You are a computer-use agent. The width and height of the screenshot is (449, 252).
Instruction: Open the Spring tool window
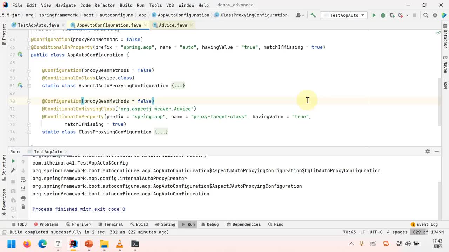[x=165, y=224]
